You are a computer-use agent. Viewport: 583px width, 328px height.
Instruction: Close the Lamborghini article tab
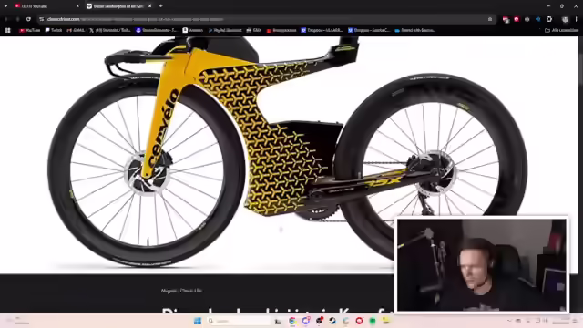click(x=149, y=6)
